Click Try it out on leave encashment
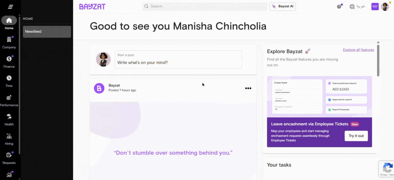 [x=356, y=136]
